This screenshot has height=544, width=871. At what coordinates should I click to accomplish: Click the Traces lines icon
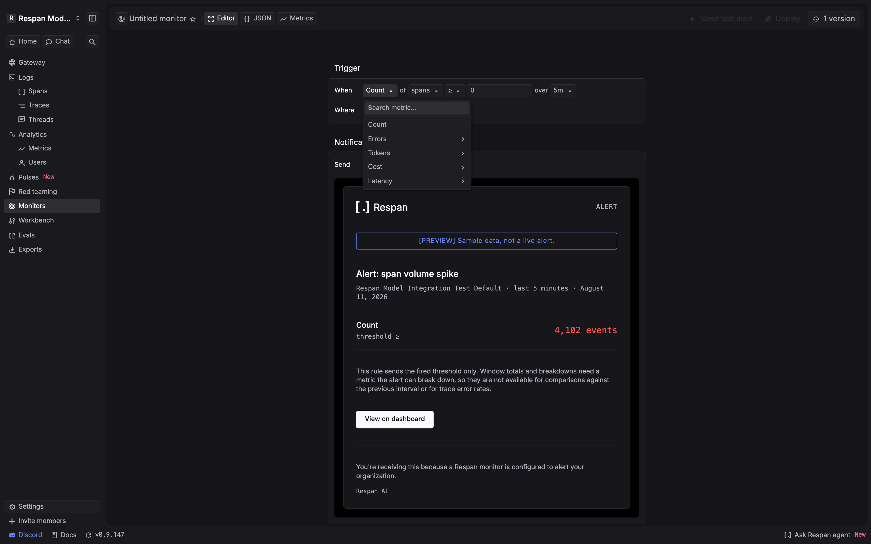click(22, 106)
